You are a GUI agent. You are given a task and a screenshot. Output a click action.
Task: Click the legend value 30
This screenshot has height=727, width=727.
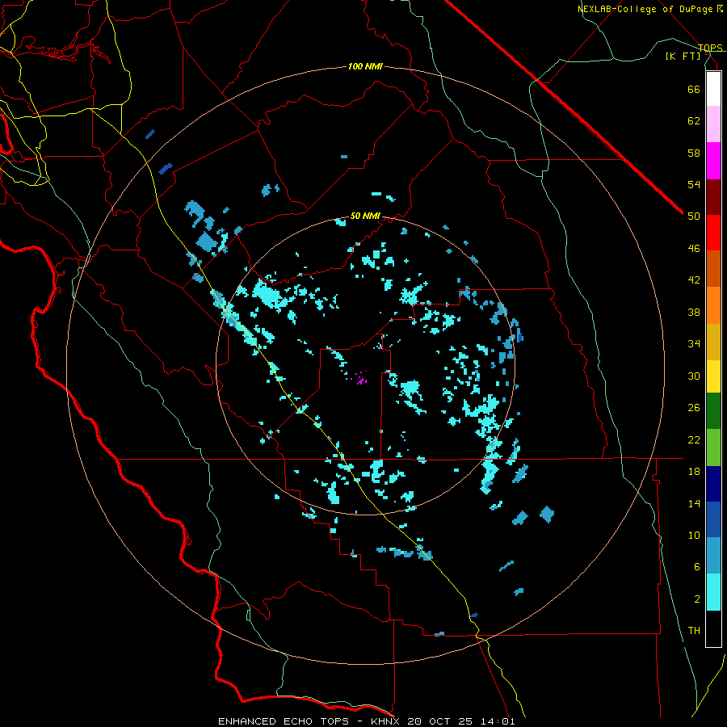694,376
